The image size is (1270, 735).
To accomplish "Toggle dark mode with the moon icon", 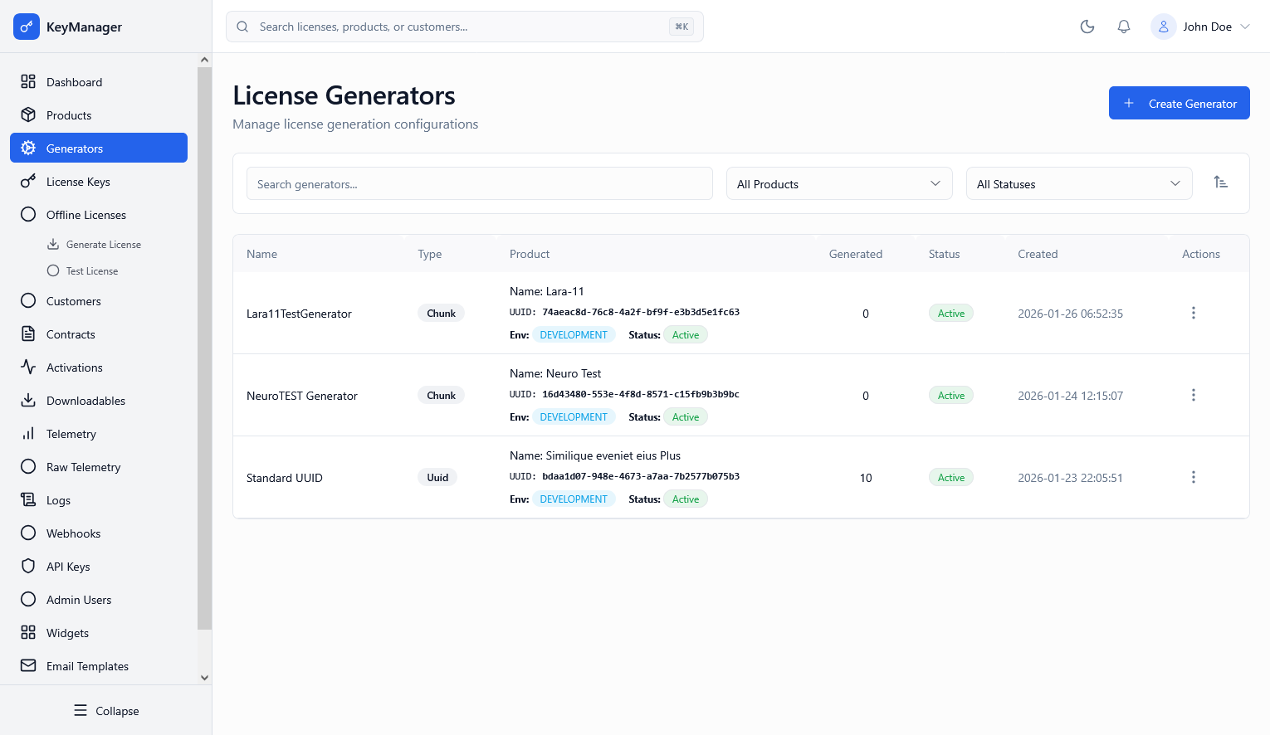I will point(1087,27).
